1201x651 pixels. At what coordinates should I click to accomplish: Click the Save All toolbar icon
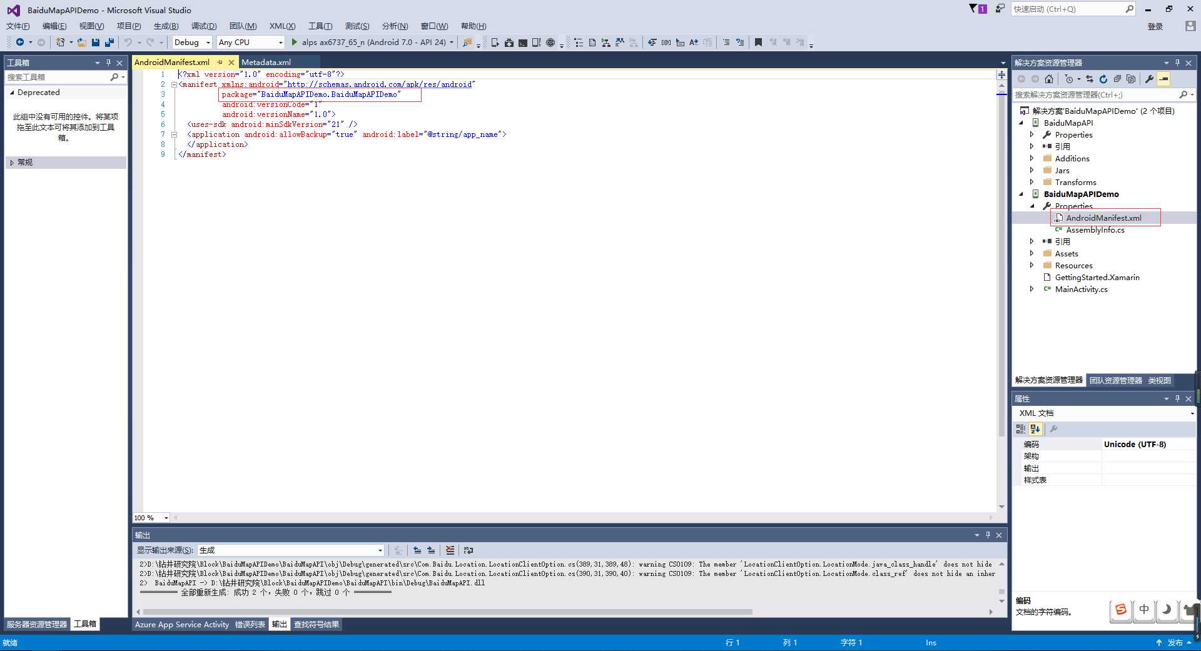click(x=109, y=42)
